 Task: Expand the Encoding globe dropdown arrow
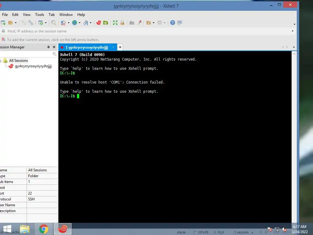[x=80, y=23]
